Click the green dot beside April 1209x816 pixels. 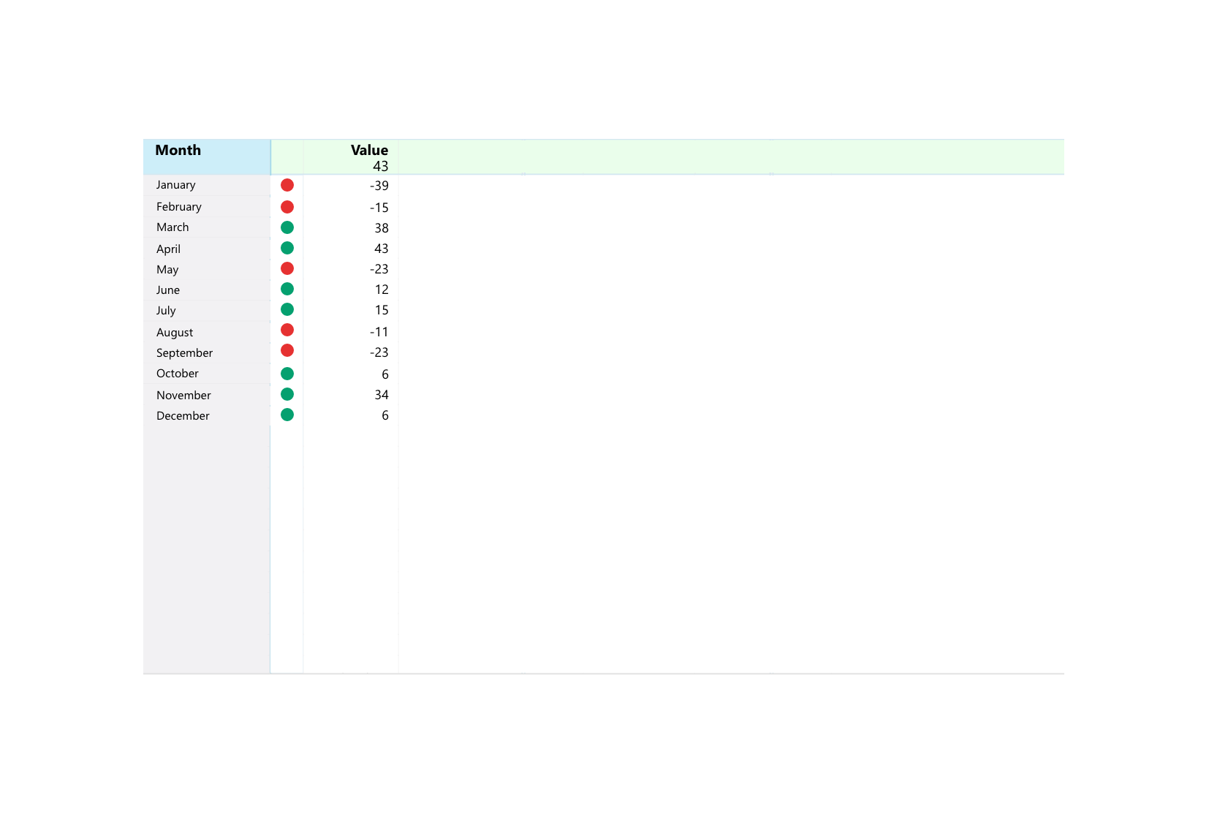[x=287, y=248]
